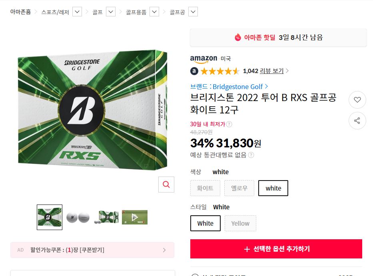Click 선택한 옵션 추가하기 button
Viewport: 373px width, 276px height.
[276, 249]
